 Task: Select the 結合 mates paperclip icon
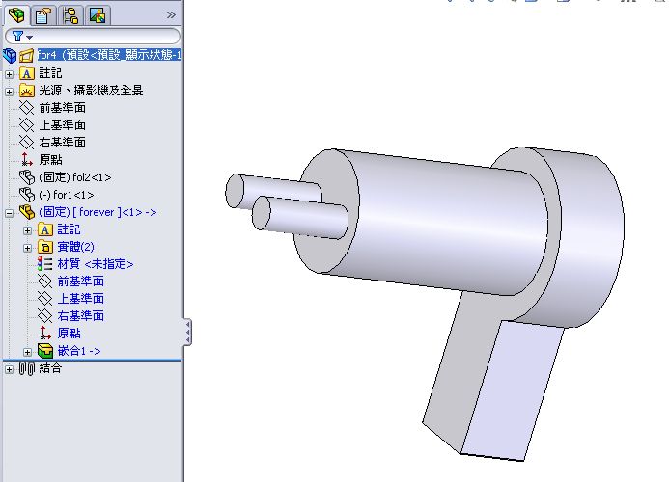26,368
